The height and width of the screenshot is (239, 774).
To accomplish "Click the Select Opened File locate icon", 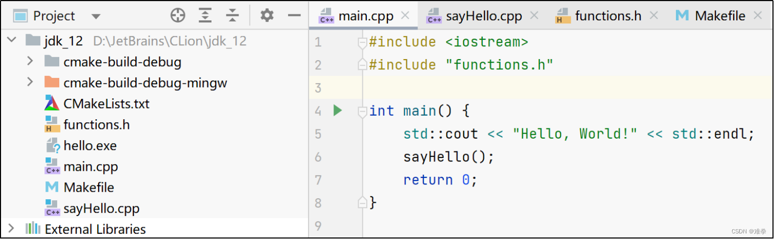I will pyautogui.click(x=178, y=16).
